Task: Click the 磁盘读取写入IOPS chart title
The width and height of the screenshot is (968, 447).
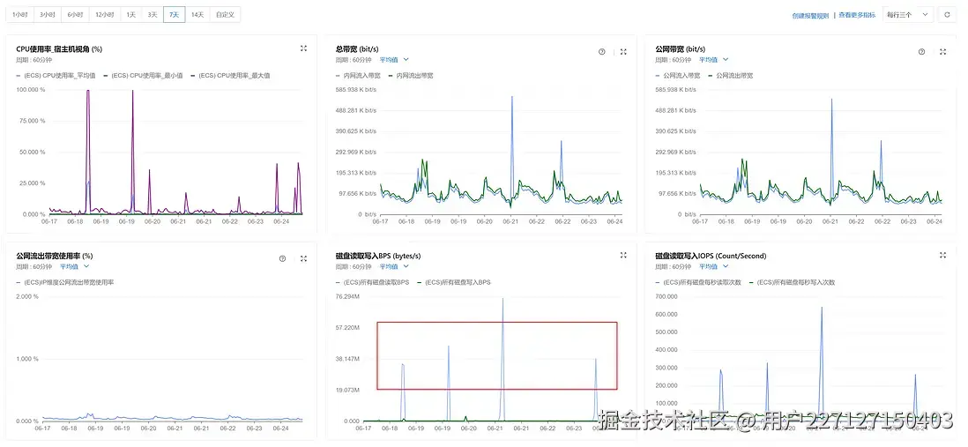Action: (711, 256)
